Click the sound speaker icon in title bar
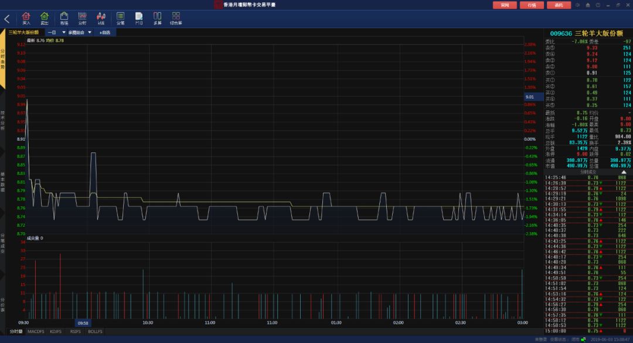The height and width of the screenshot is (343, 633). pyautogui.click(x=578, y=5)
